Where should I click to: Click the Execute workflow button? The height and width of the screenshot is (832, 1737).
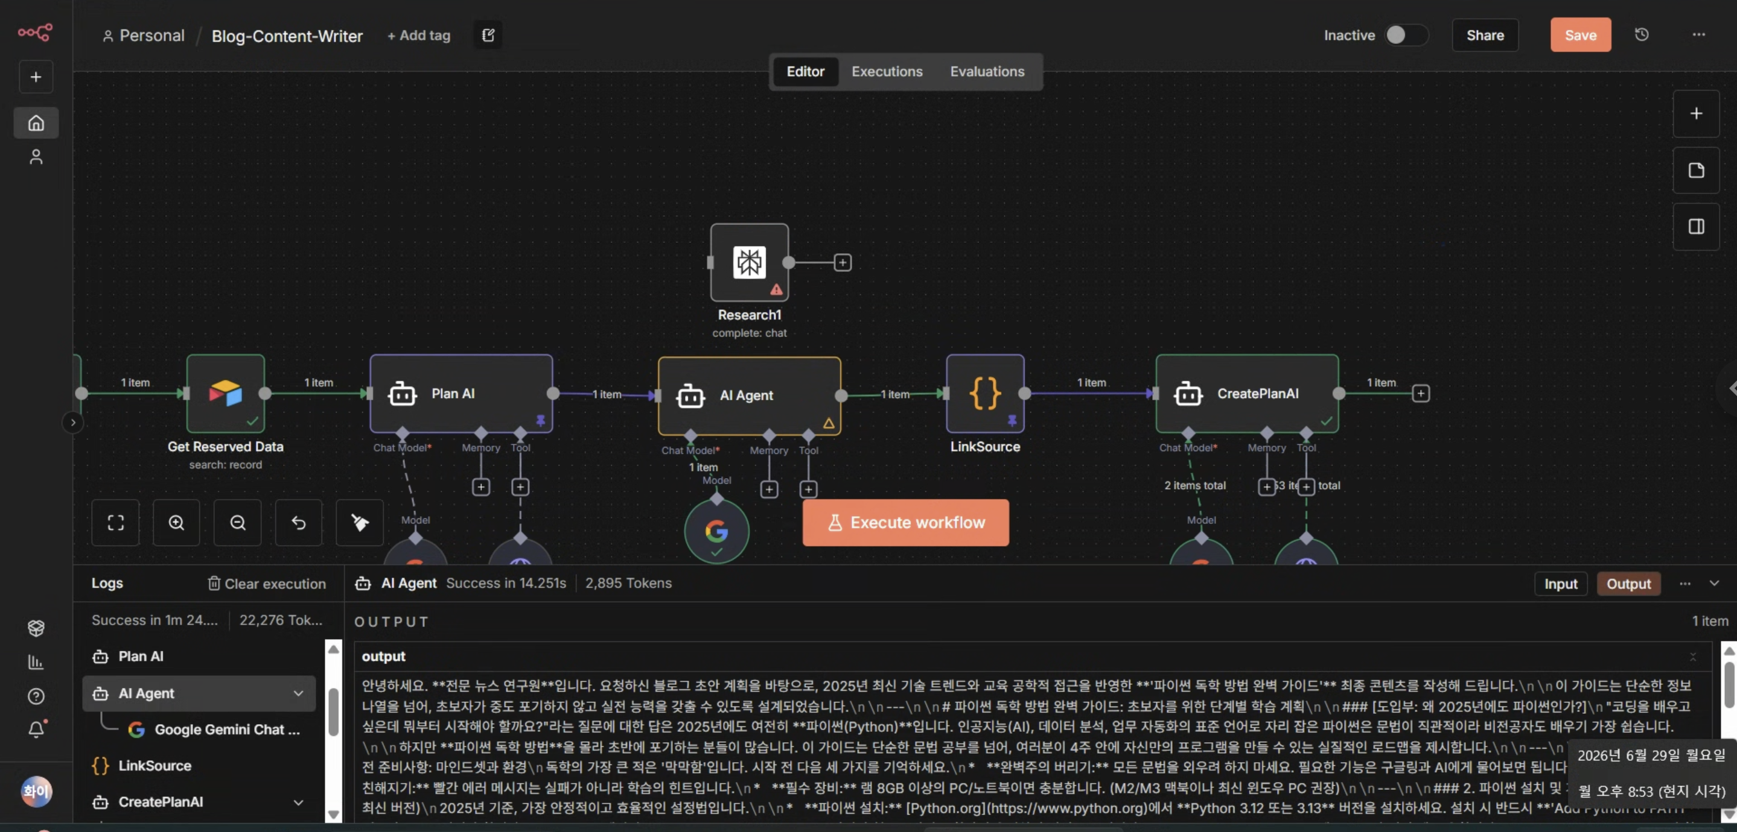coord(905,522)
